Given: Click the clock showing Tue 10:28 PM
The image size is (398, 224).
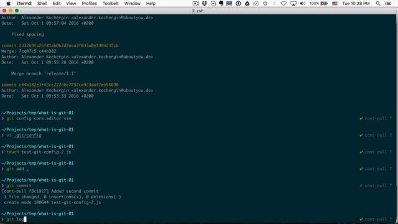Looking at the screenshot, I should pos(356,4).
